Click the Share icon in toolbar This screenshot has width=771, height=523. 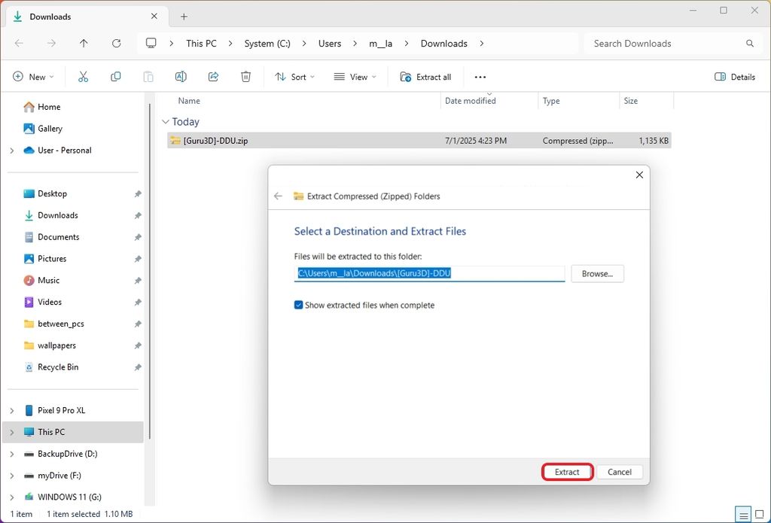click(213, 77)
